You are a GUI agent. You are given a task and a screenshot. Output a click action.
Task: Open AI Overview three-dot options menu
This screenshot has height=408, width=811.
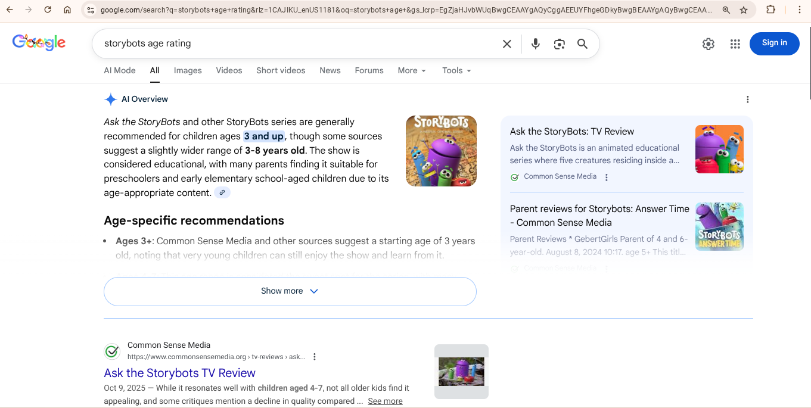(747, 99)
